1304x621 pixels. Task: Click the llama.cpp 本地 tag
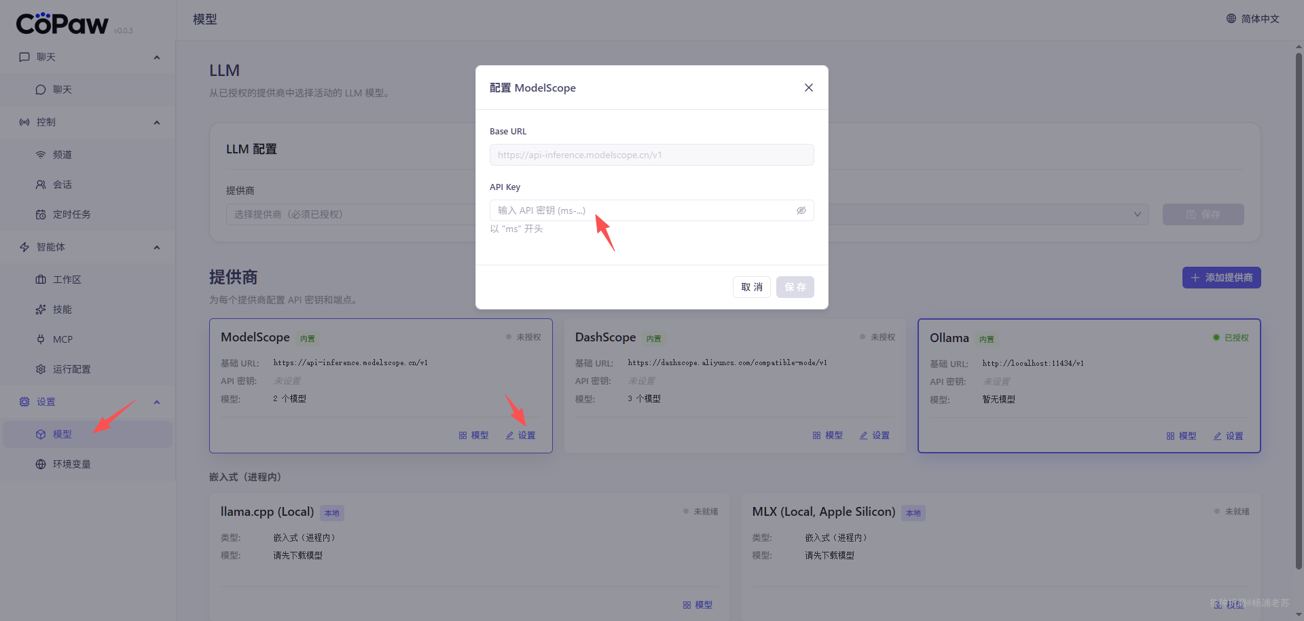pos(332,513)
